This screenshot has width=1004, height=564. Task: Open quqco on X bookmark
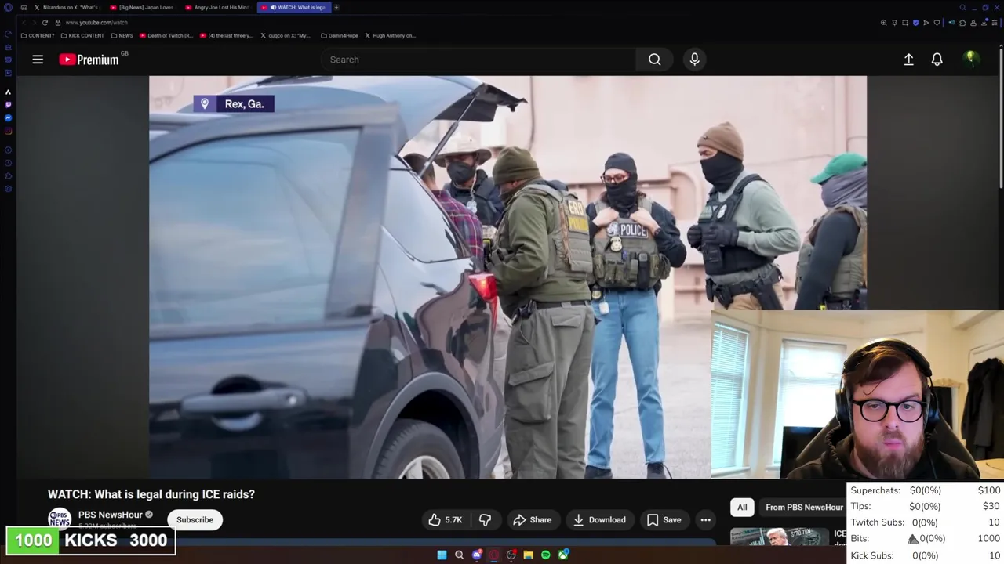click(285, 35)
